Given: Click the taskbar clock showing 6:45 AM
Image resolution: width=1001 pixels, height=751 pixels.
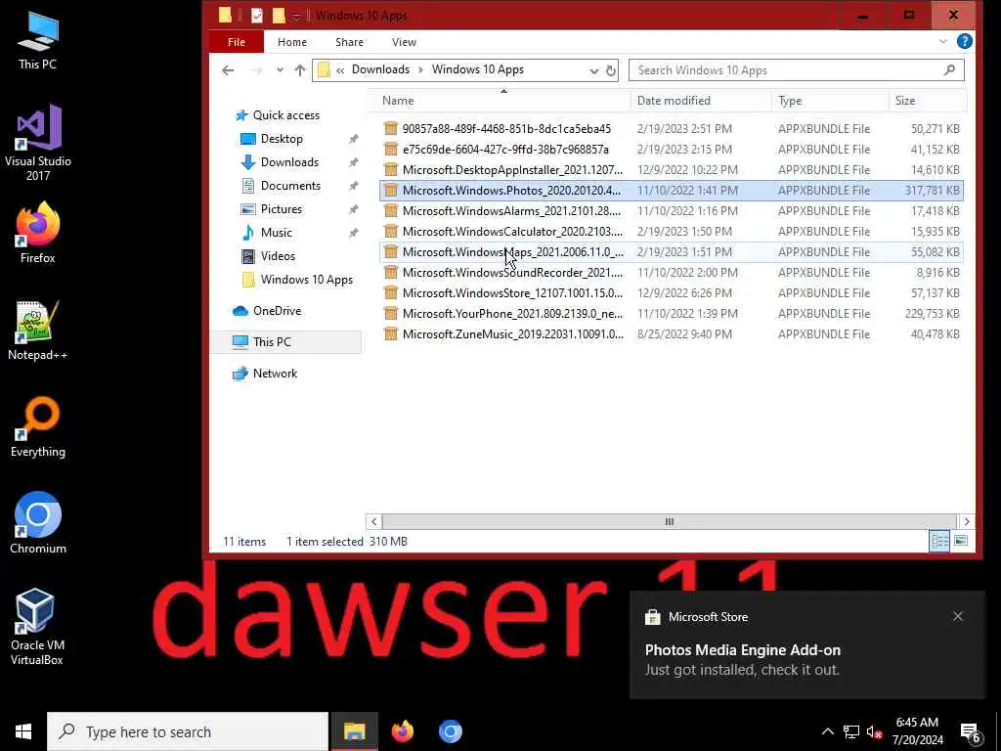Looking at the screenshot, I should click(x=917, y=731).
